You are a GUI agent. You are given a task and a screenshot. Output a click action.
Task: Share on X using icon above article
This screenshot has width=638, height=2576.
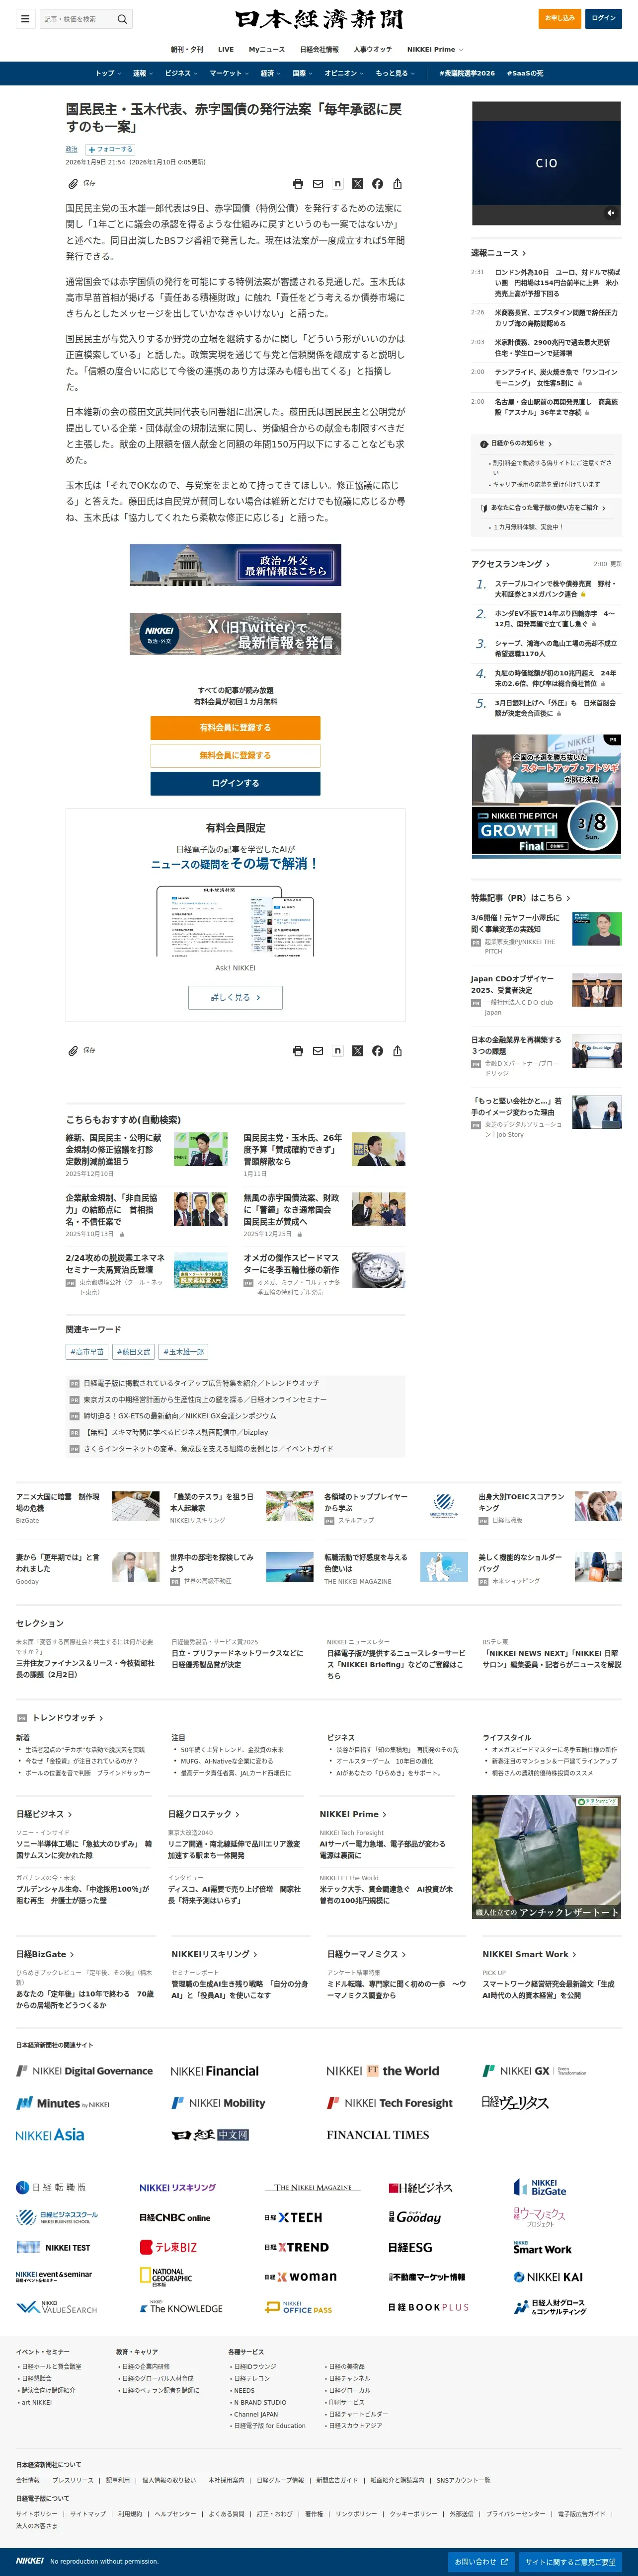coord(358,184)
